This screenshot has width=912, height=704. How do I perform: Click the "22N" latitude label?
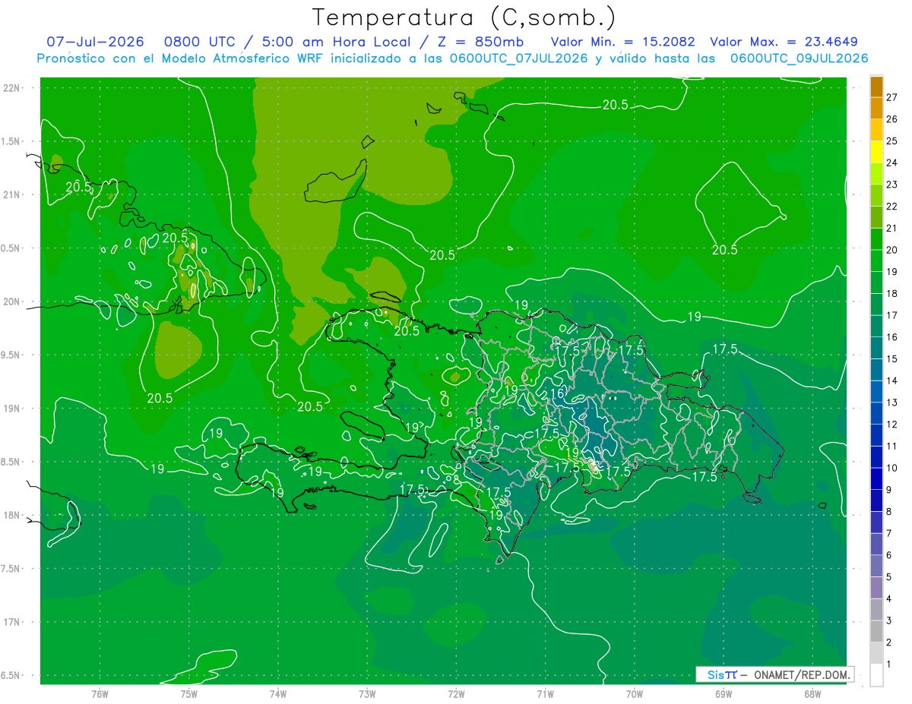tap(13, 88)
